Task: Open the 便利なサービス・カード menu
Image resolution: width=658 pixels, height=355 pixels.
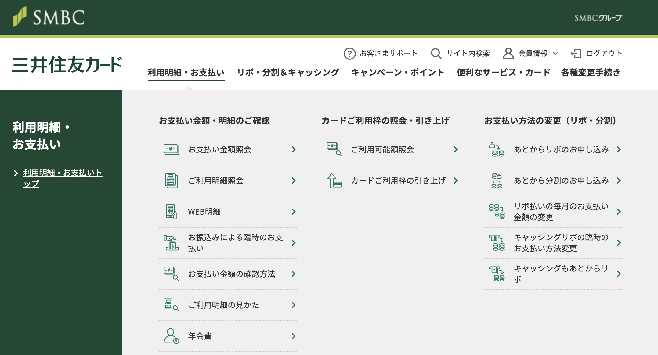Action: [x=503, y=73]
